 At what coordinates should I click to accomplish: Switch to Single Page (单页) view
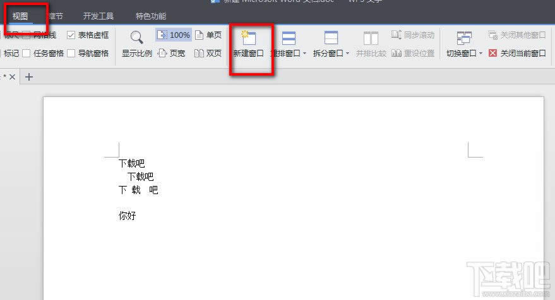coord(208,35)
